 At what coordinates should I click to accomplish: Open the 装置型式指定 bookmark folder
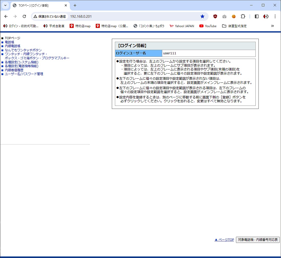234,26
